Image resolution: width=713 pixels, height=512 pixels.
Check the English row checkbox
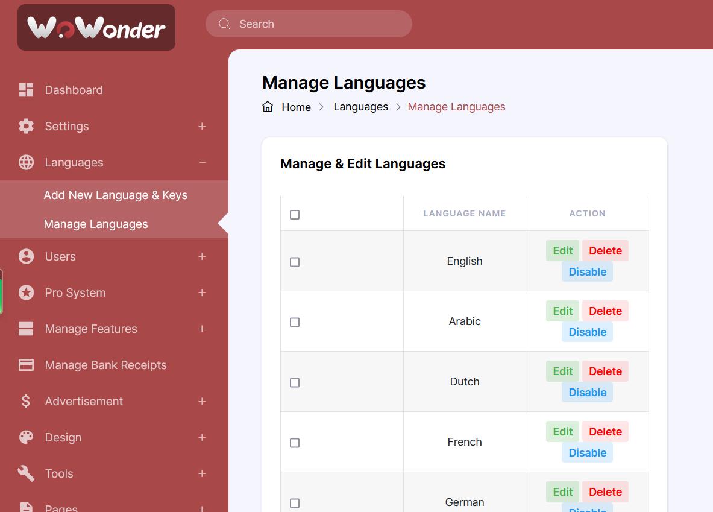pos(295,262)
